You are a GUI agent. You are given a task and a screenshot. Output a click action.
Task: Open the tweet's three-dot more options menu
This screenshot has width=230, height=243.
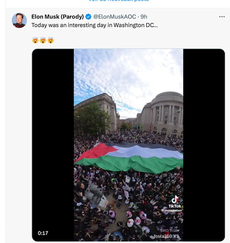click(222, 17)
